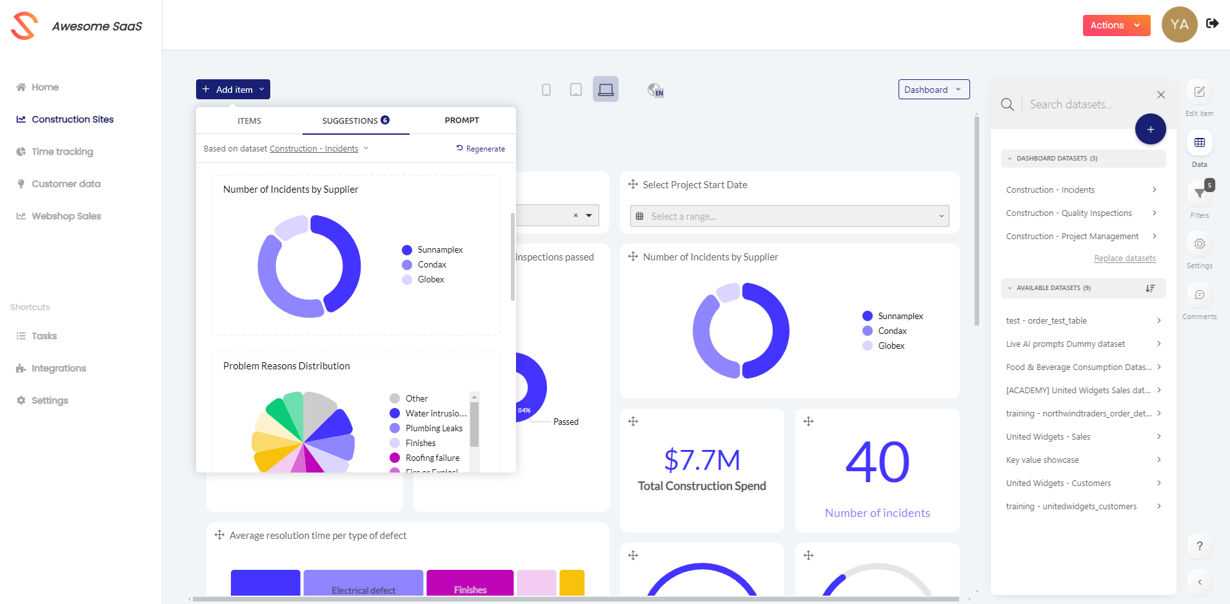
Task: Open the language globe selector
Action: (x=655, y=90)
